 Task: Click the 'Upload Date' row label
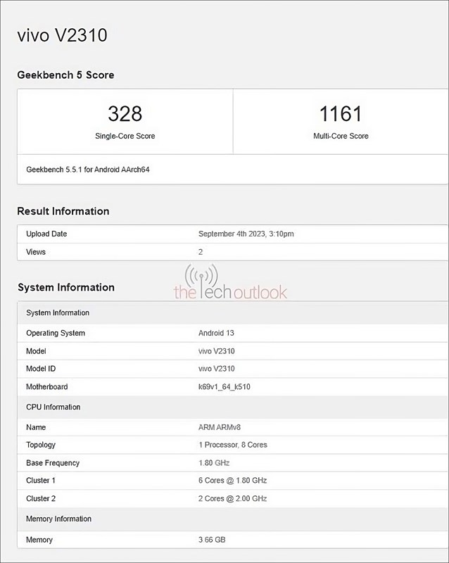[x=46, y=234]
